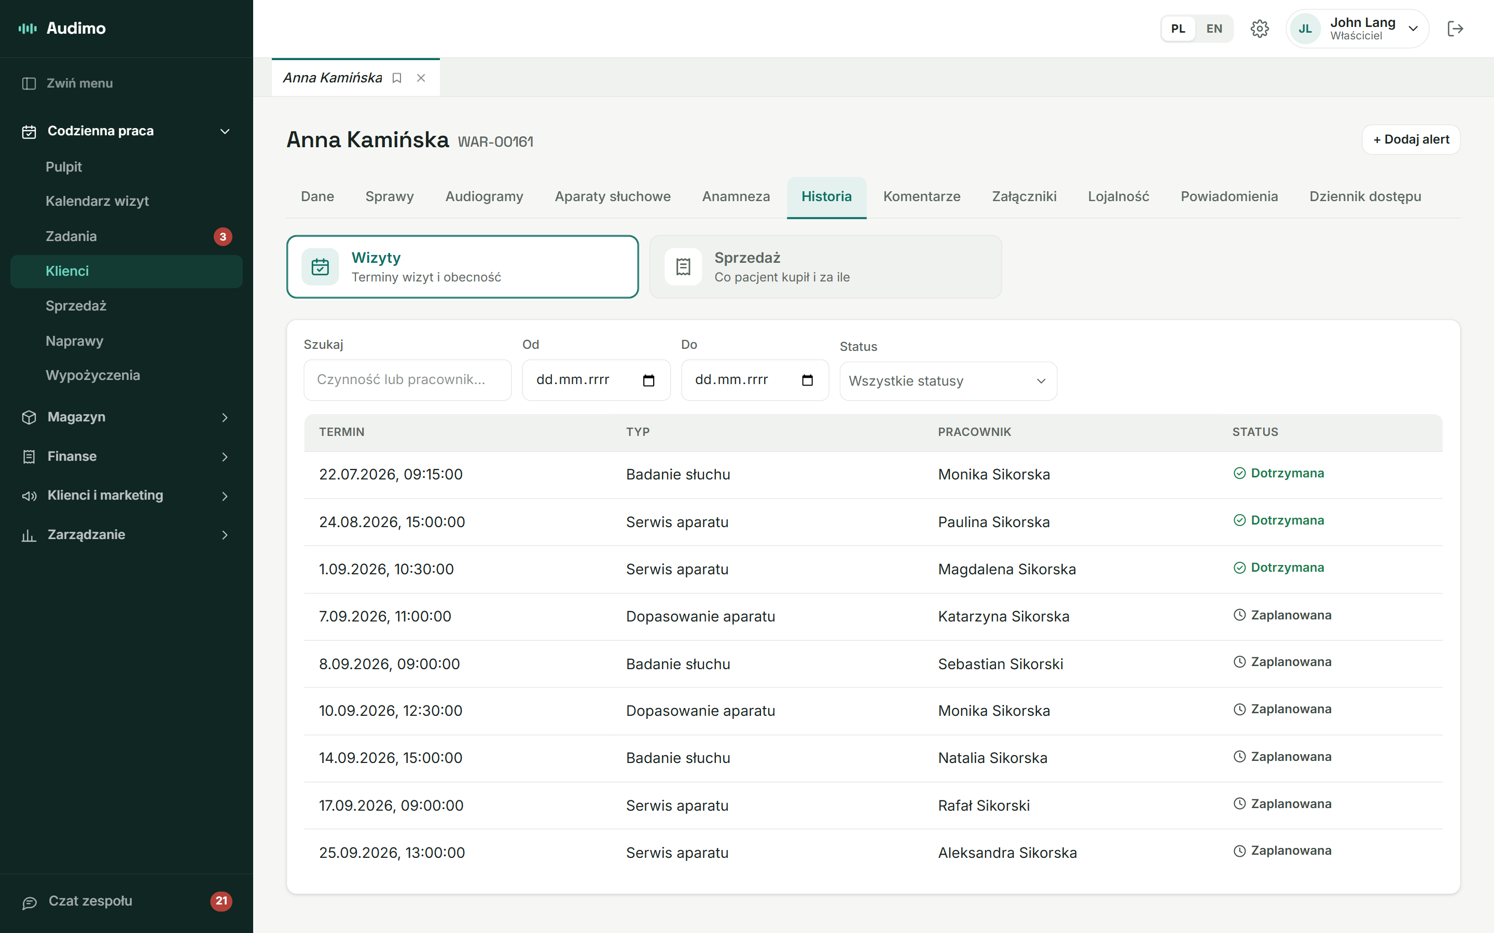Screen dimensions: 1494x933
Task: Click the Wizyty calendar icon
Action: coord(321,266)
